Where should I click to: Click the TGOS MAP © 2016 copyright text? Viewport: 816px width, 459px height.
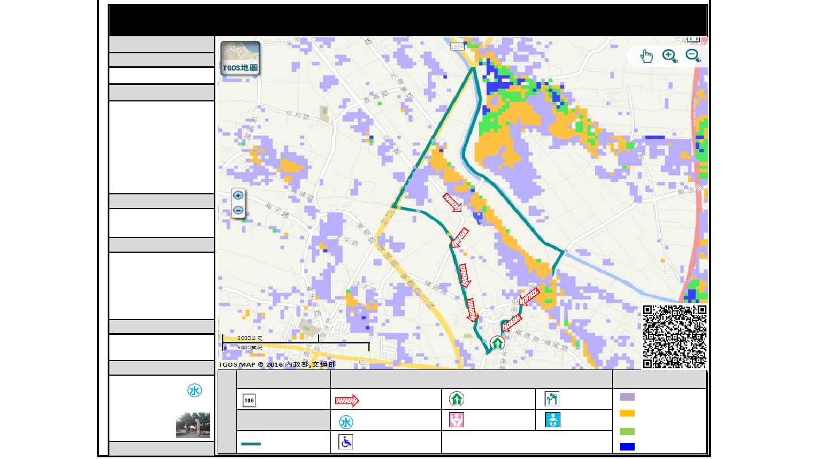pyautogui.click(x=277, y=364)
